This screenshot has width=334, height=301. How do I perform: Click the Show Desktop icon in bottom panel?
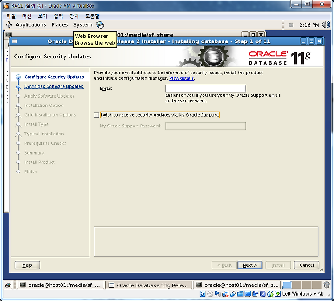tap(8, 285)
